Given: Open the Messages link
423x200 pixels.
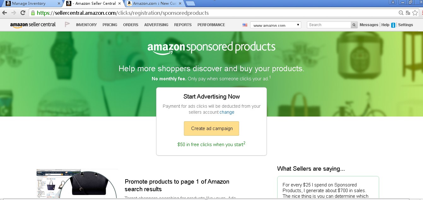Looking at the screenshot, I should [x=369, y=25].
